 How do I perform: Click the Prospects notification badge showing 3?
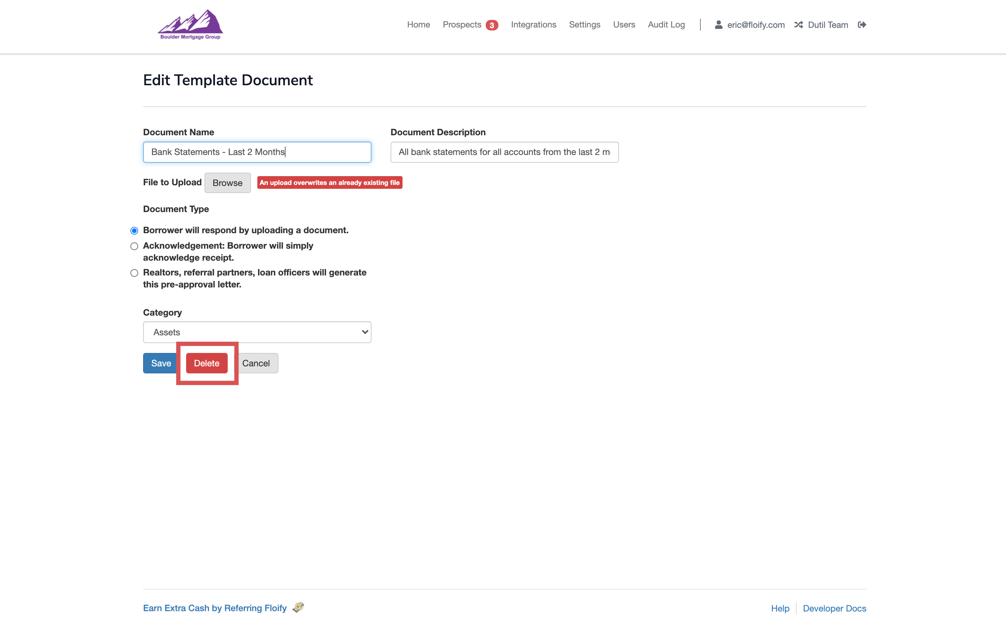click(x=492, y=25)
